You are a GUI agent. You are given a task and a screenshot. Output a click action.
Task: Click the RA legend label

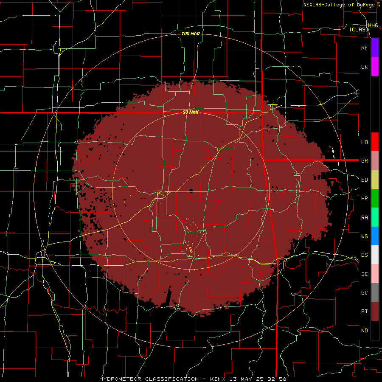[364, 218]
